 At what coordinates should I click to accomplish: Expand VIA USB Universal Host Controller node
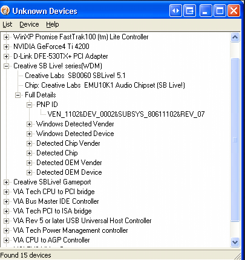click(x=6, y=221)
